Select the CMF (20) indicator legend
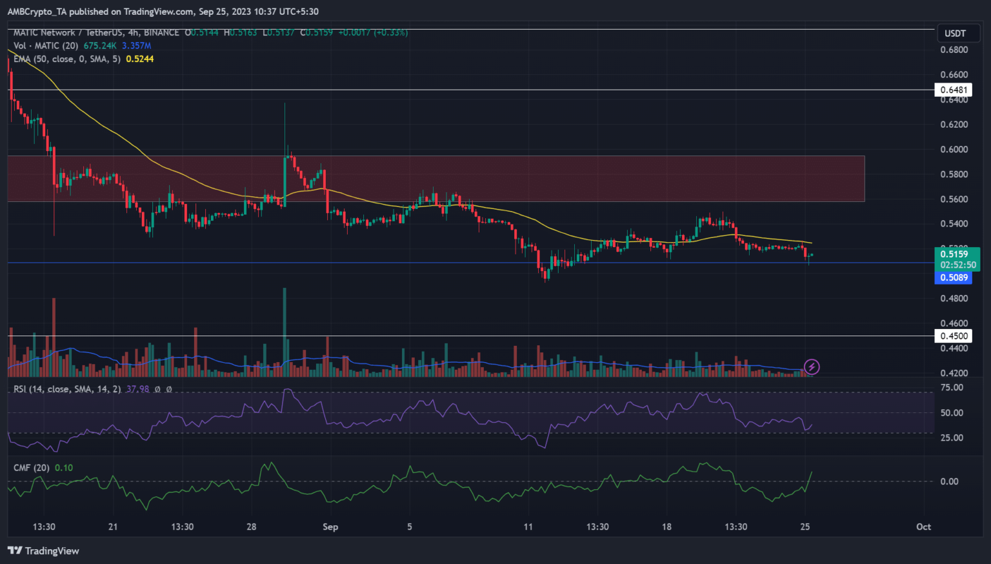 [31, 468]
